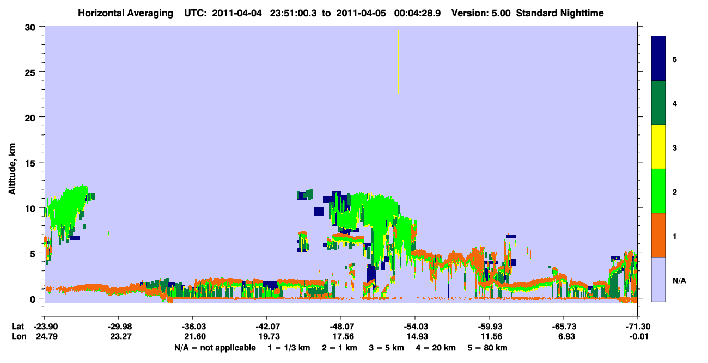Click the thin yellow vertical streak at 25 km
Screen dimensions: 708x363
pos(399,62)
